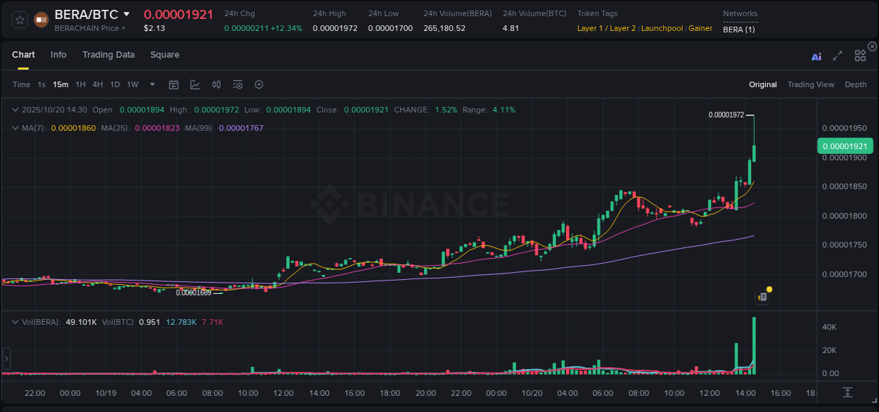Collapse the MA indicator legend row
This screenshot has width=879, height=412.
click(x=15, y=129)
